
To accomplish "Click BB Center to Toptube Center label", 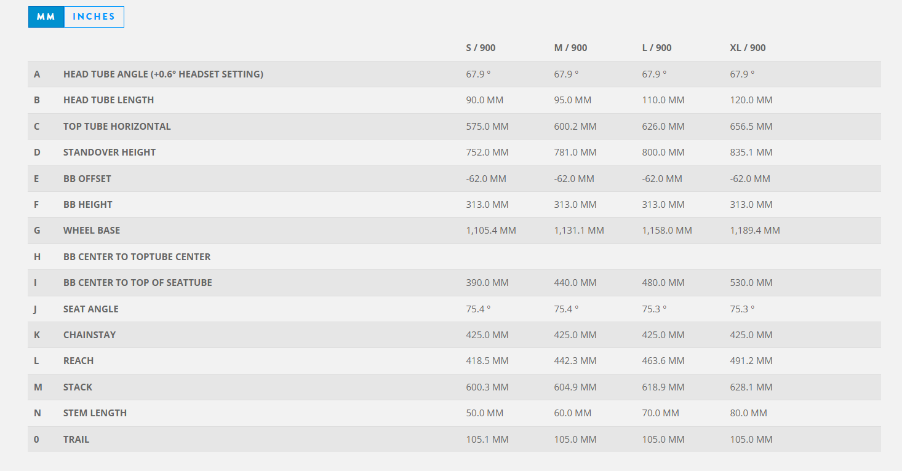I will pos(137,257).
